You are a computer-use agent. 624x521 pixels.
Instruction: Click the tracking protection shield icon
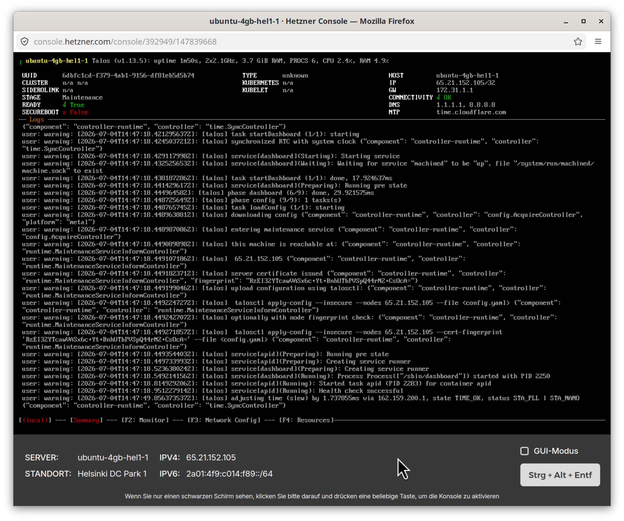pyautogui.click(x=25, y=42)
